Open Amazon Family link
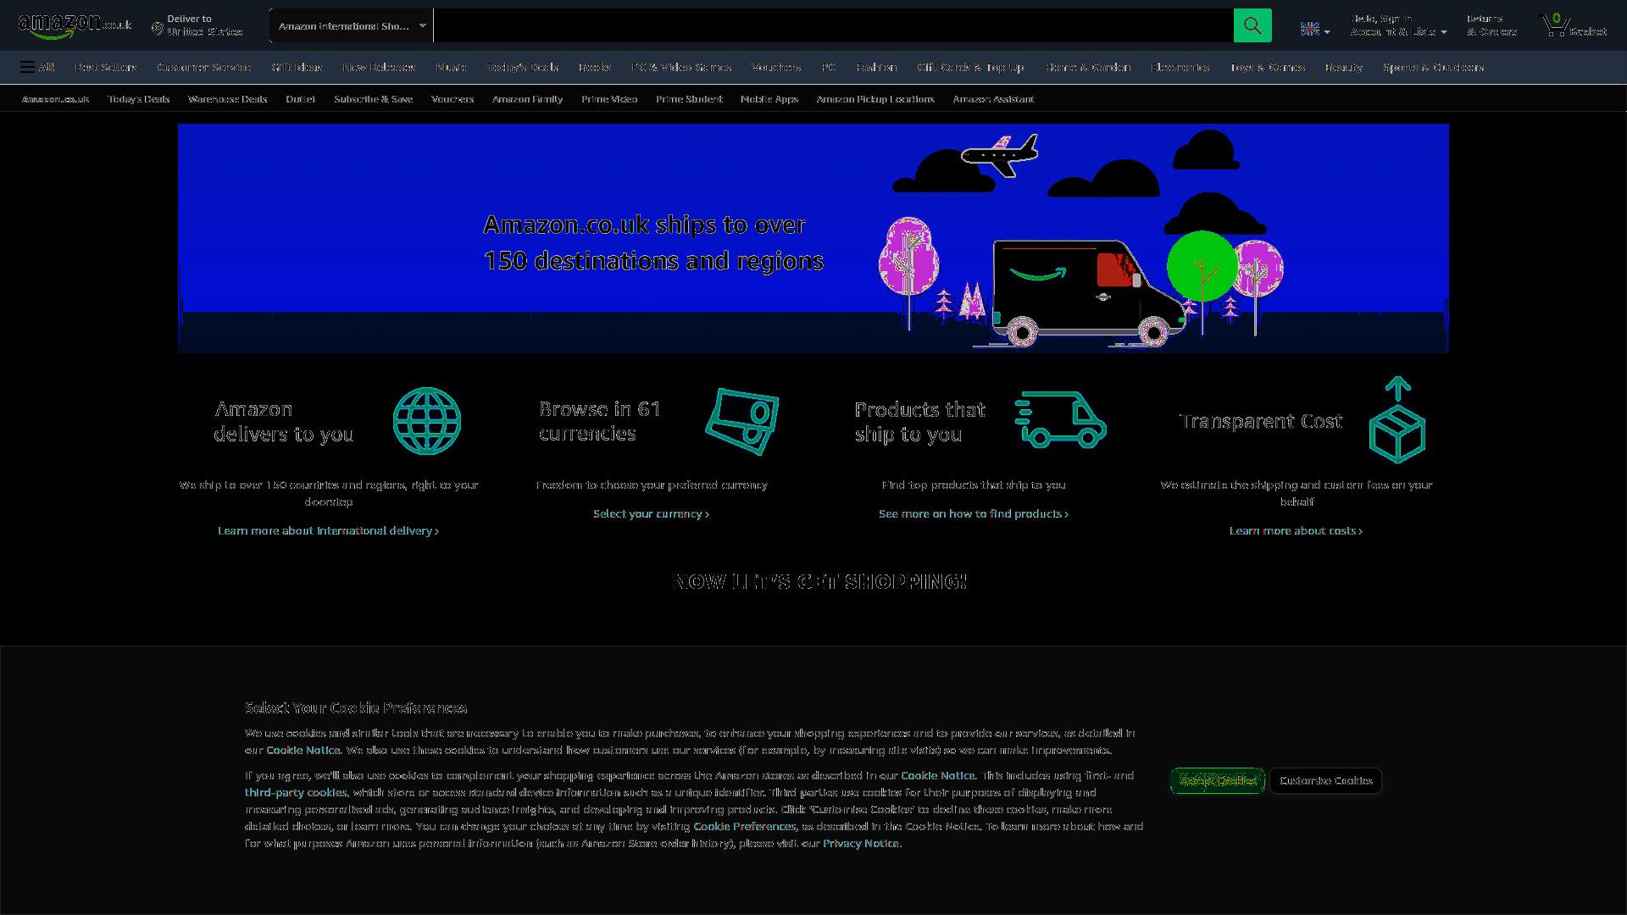The image size is (1627, 915). (x=527, y=99)
